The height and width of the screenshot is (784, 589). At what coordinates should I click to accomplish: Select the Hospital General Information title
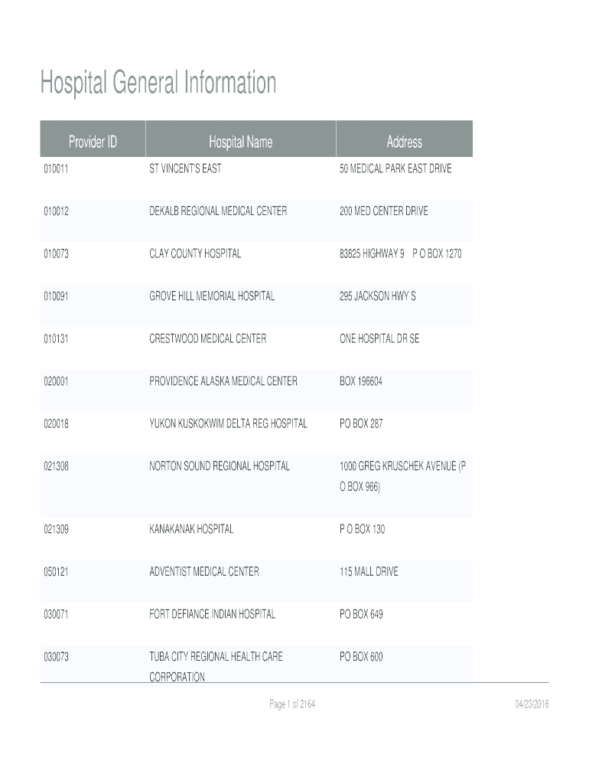tap(158, 83)
